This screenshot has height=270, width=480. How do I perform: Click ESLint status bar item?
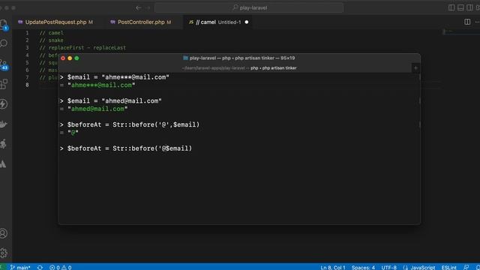[448, 267]
